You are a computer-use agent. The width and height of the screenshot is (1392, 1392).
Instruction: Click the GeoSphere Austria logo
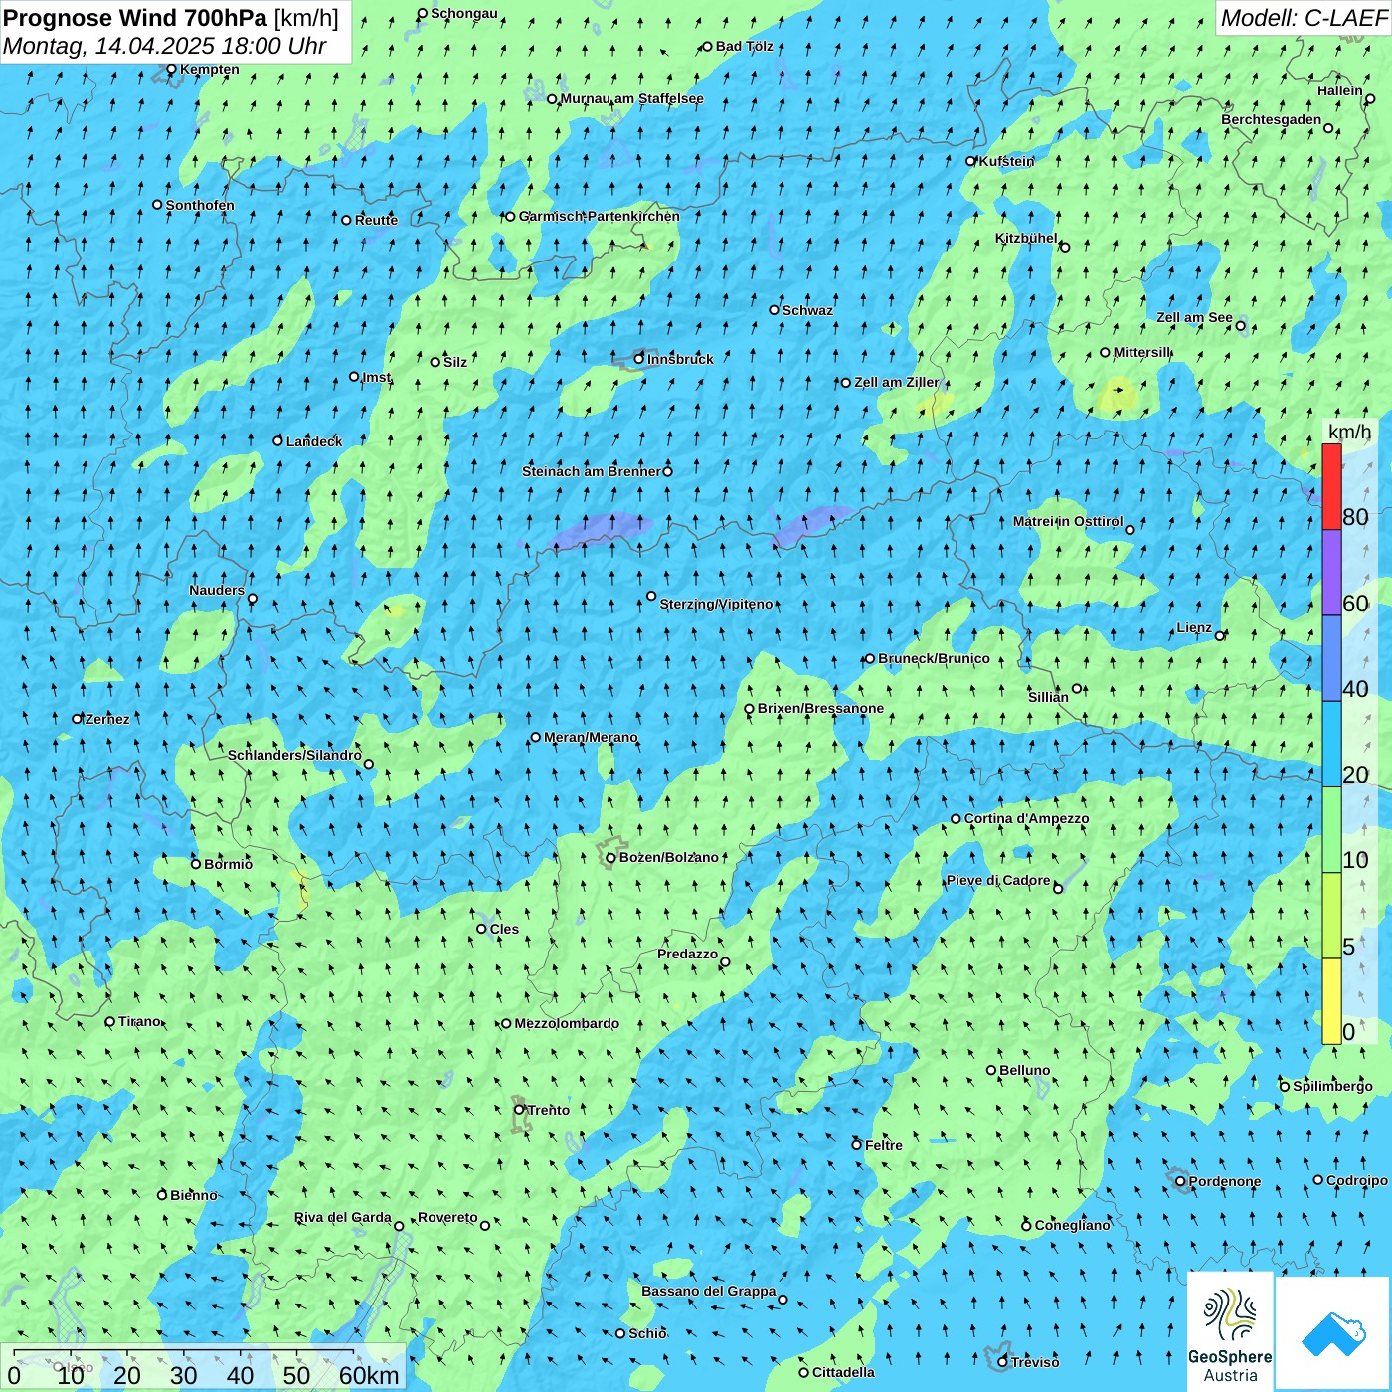(1230, 1331)
